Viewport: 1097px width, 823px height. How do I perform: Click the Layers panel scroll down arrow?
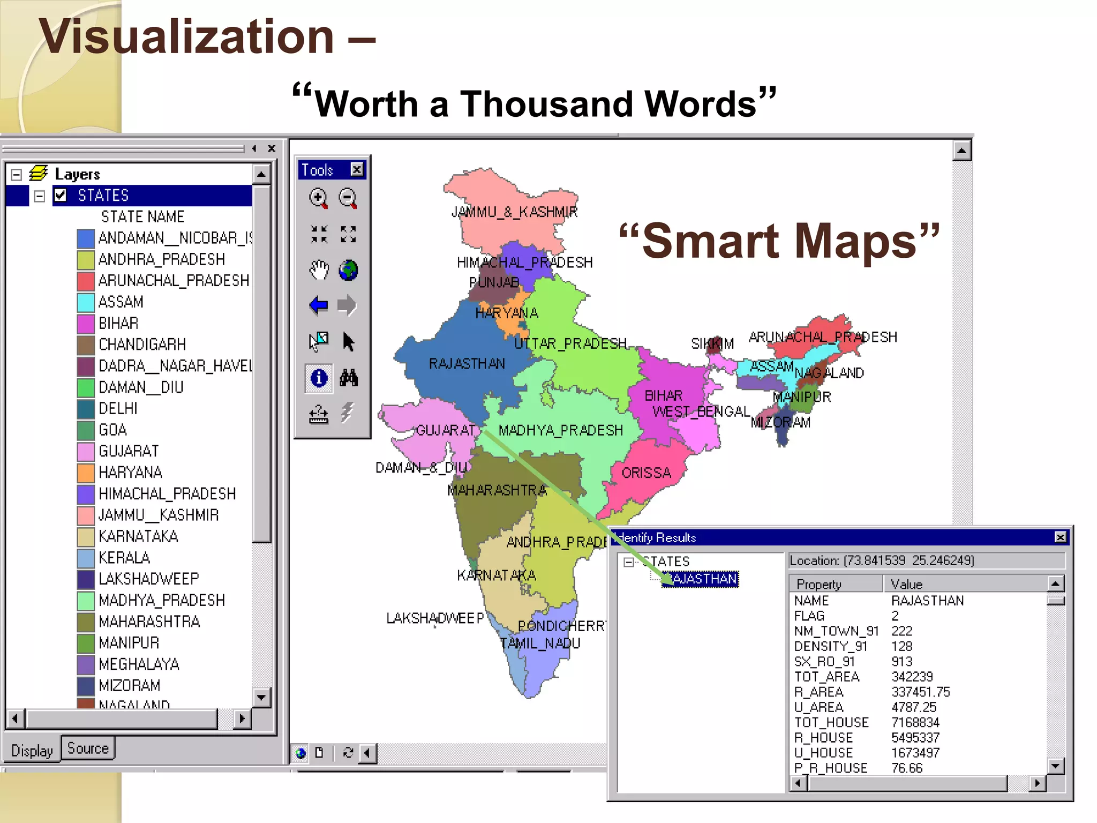[261, 697]
